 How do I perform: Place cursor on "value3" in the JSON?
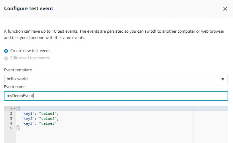pos(48,123)
